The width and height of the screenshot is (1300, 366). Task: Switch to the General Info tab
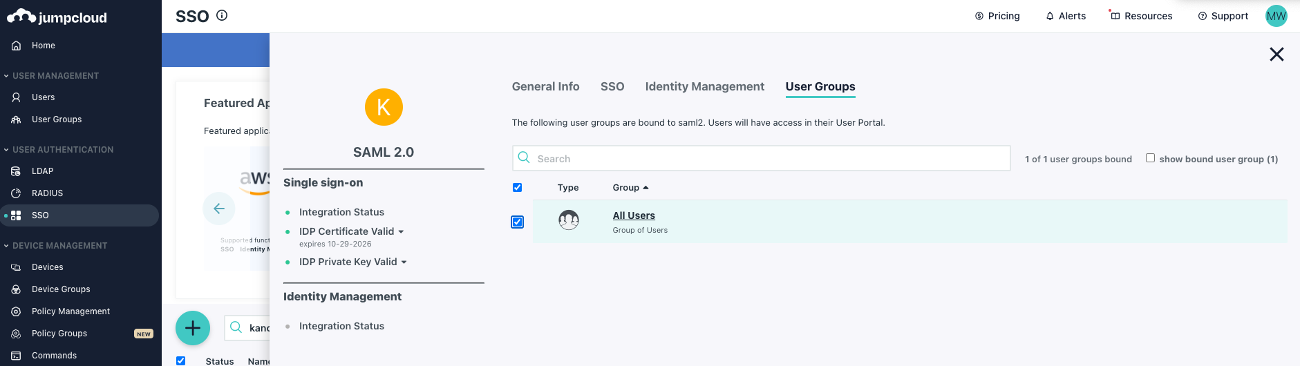[x=545, y=86]
